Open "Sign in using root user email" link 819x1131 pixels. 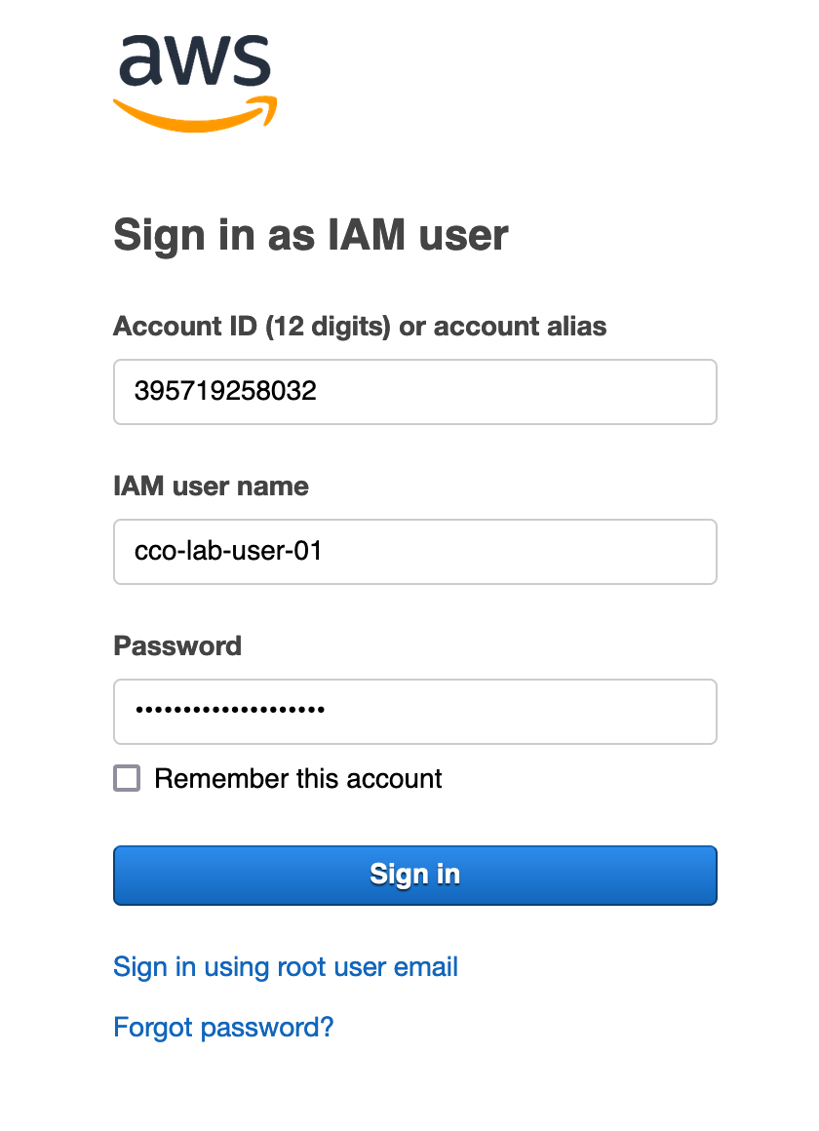[286, 966]
